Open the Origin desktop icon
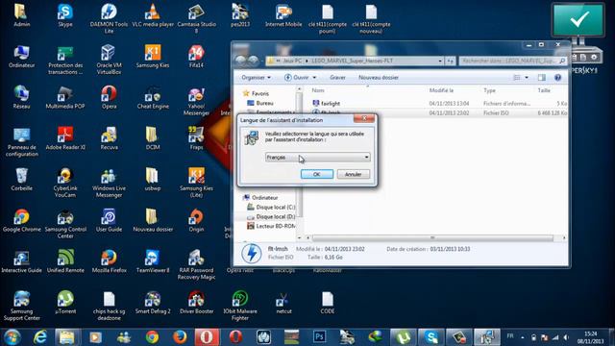Viewport: 615px width, 346px height. [196, 220]
